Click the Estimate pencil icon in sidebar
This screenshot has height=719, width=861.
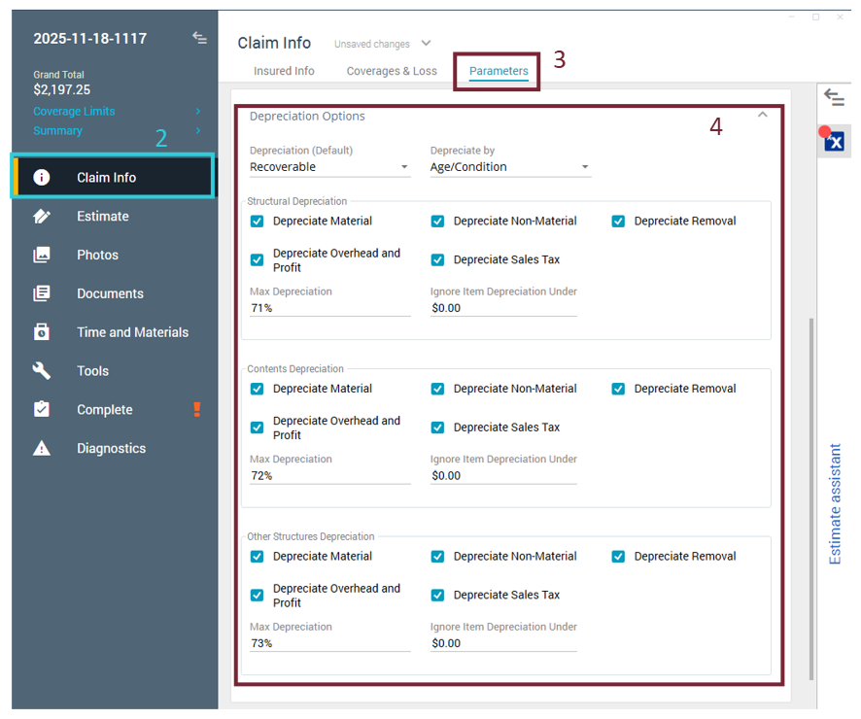click(x=42, y=217)
